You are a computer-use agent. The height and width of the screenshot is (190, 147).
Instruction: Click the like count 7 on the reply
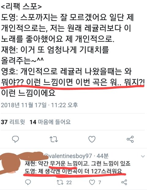(x=100, y=183)
